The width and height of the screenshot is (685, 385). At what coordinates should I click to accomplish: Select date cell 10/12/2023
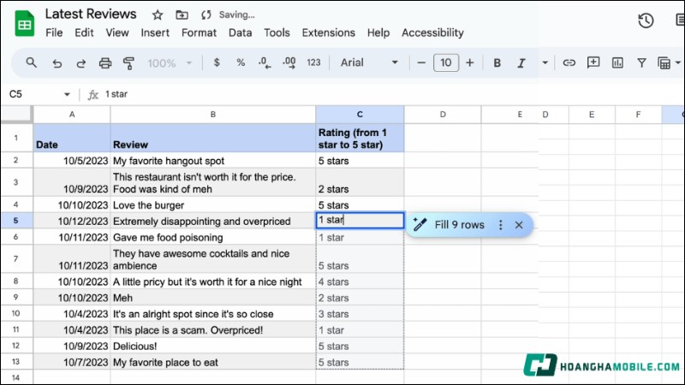click(72, 222)
